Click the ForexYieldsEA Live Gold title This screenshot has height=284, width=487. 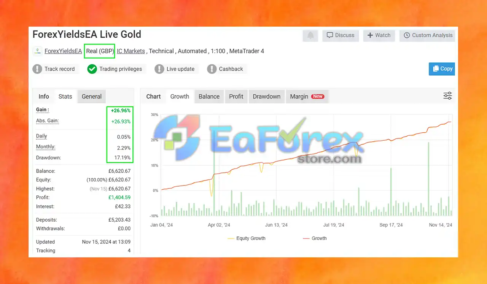pos(87,34)
